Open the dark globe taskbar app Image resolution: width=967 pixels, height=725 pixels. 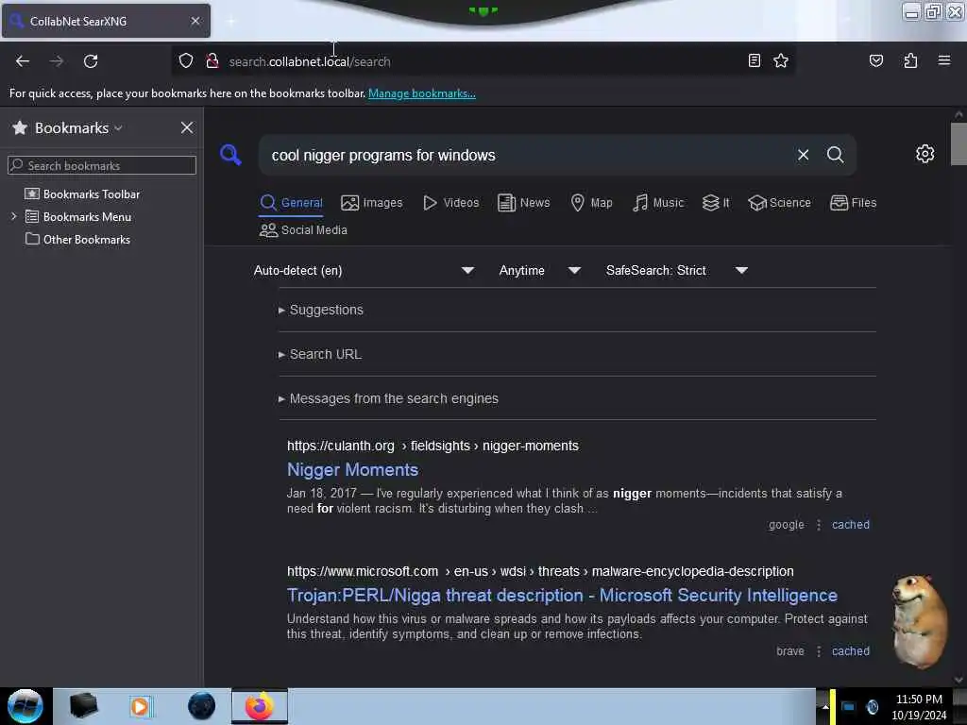pos(202,706)
